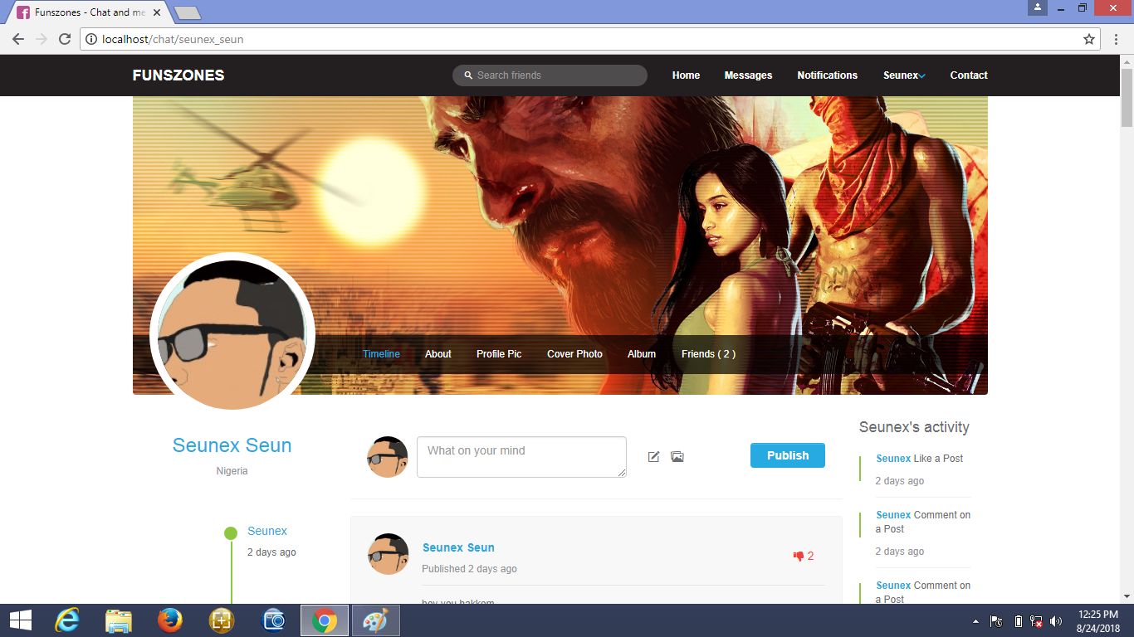
Task: Click the FUNSZONES logo
Action: click(x=178, y=75)
